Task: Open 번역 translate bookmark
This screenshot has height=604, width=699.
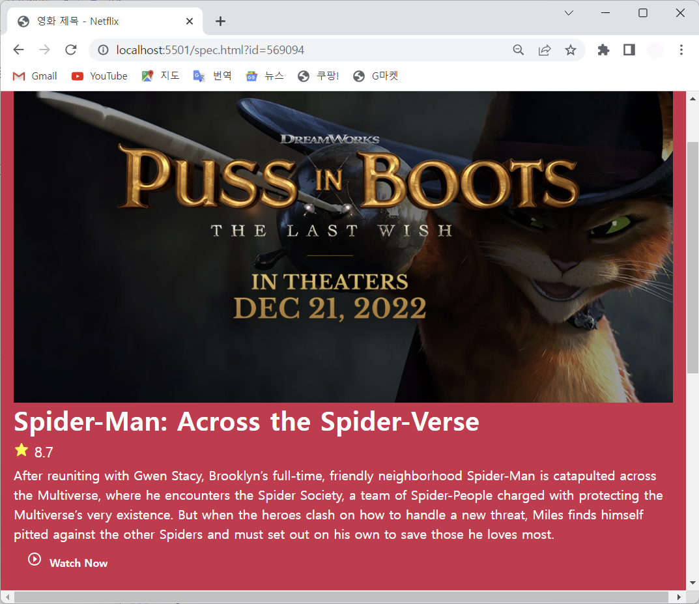Action: point(212,76)
